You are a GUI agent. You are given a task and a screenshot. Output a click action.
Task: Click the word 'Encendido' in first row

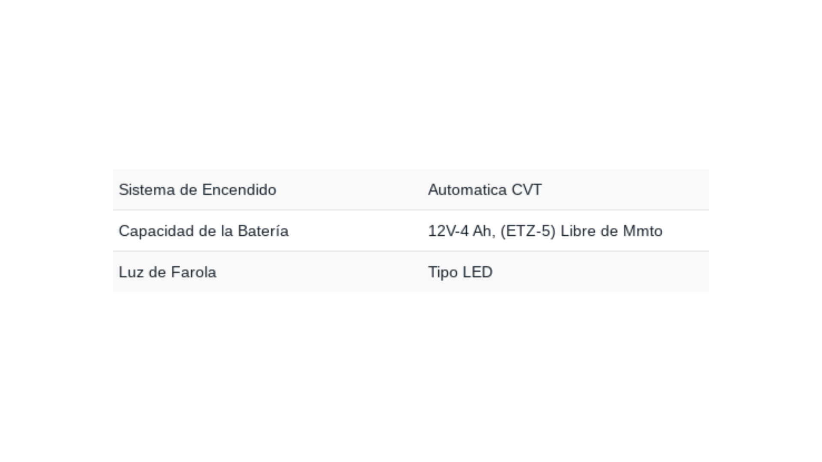(239, 190)
